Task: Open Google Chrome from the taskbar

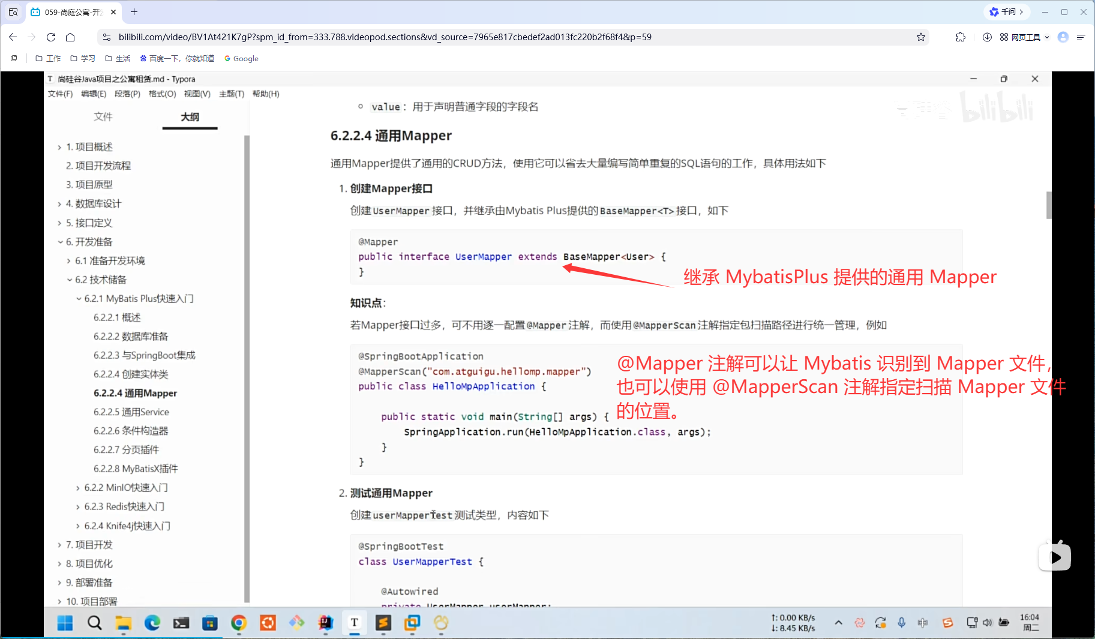Action: [239, 623]
